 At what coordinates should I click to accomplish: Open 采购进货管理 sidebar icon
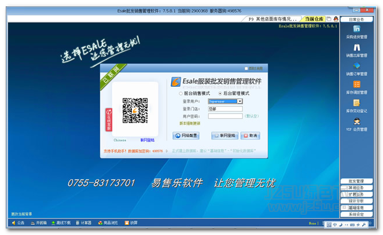click(356, 29)
